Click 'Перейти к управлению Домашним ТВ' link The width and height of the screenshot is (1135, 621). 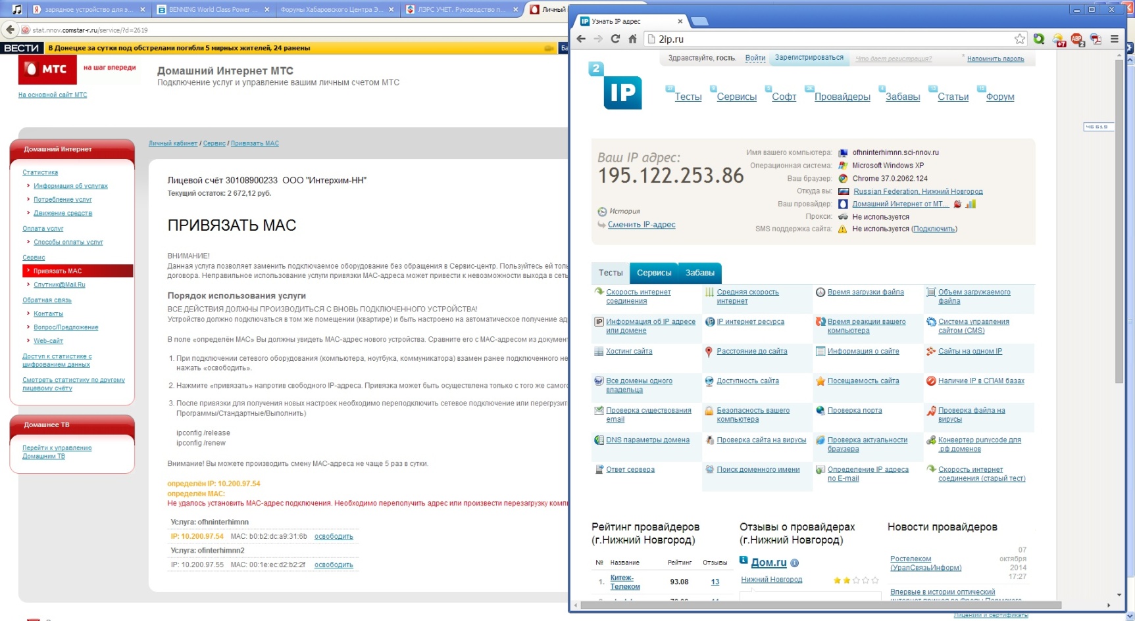57,452
